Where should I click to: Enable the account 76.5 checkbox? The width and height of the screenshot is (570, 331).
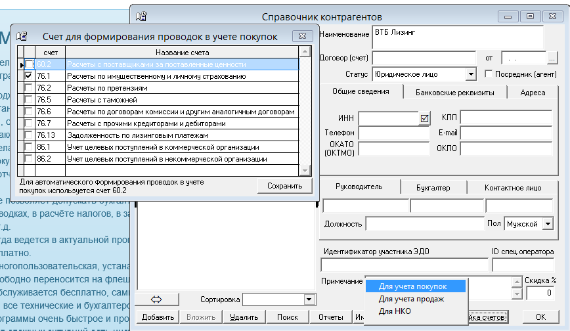(29, 99)
